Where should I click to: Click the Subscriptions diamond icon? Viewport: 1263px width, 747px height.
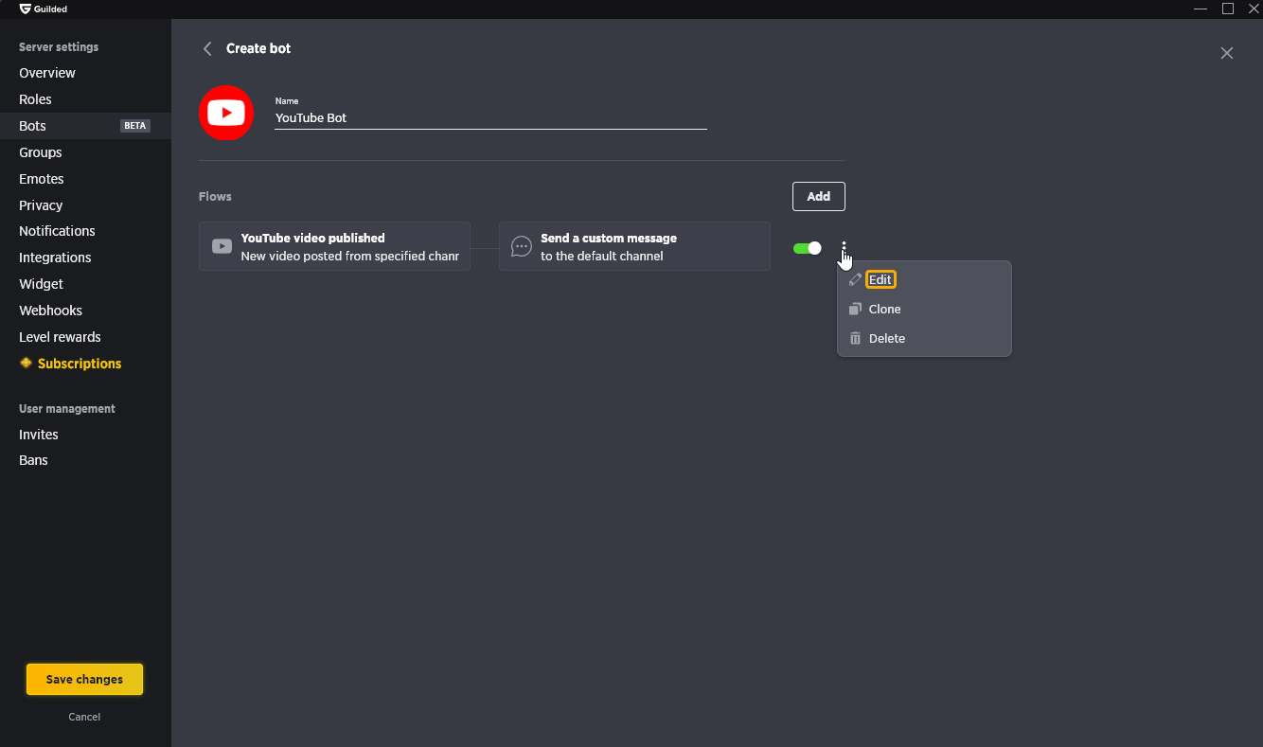tap(26, 363)
